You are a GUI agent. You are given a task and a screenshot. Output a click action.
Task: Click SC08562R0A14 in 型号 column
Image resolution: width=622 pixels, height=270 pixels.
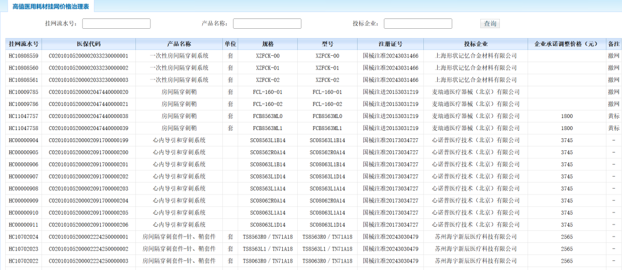(327, 152)
